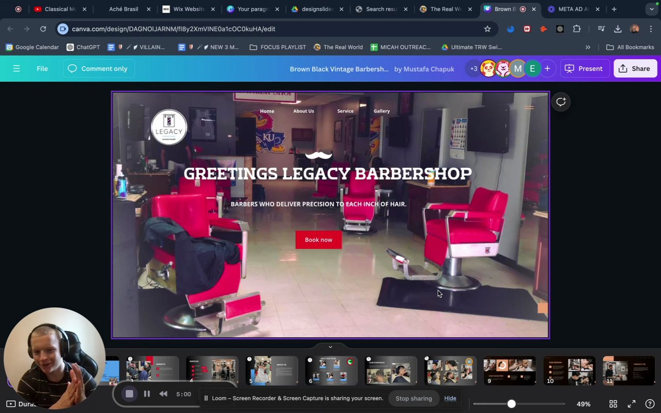The height and width of the screenshot is (413, 661).
Task: Click the Home link in the design
Action: tap(267, 111)
